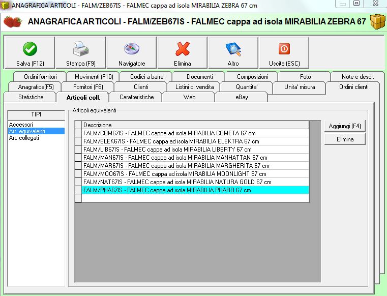Open the Unita' misura tab
The height and width of the screenshot is (296, 387).
pos(300,87)
